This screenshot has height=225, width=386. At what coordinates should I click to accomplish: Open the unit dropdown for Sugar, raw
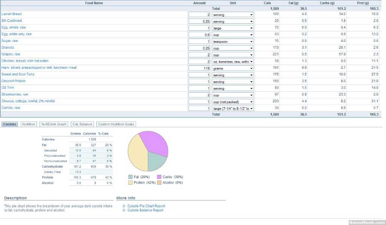233,42
